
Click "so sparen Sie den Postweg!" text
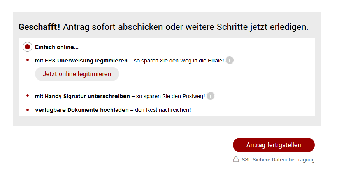coord(170,96)
